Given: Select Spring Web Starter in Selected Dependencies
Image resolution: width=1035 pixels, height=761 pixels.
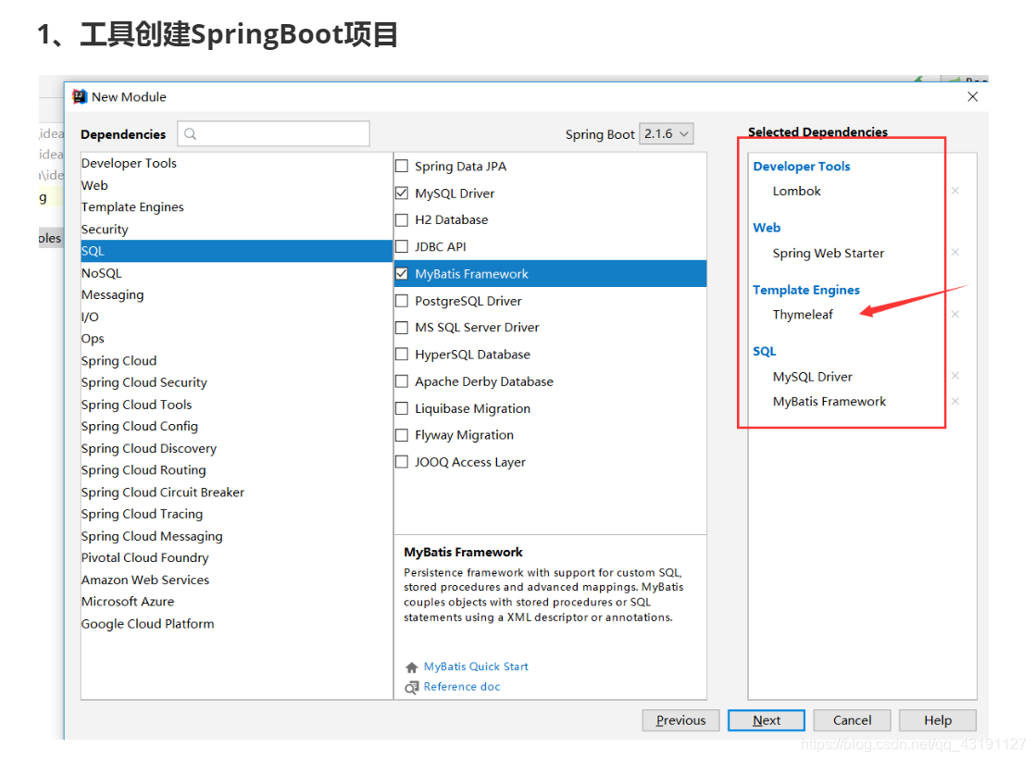Looking at the screenshot, I should [829, 253].
